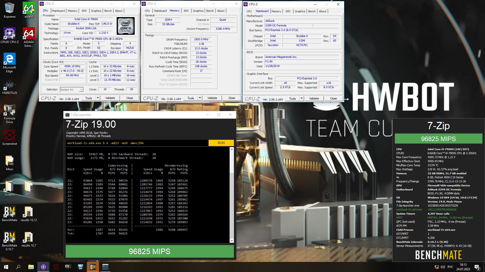This screenshot has width=485, height=272.
Task: Open the red Screenshot tool in taskbar
Action: coord(56,267)
